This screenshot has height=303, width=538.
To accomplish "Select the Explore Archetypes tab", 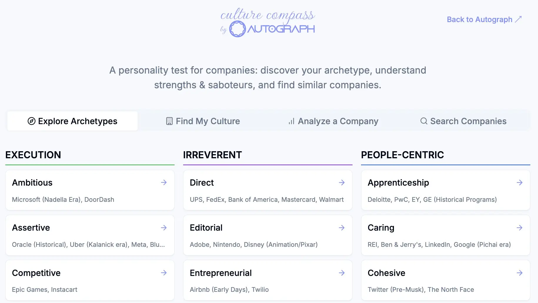I will pos(72,121).
